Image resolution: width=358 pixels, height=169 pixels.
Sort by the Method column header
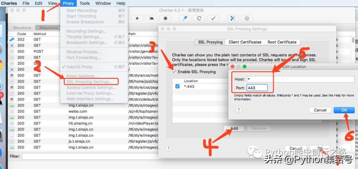[x=40, y=34]
